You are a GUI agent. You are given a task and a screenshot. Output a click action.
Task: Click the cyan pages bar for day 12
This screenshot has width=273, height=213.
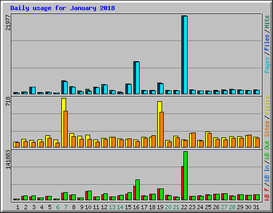point(106,89)
